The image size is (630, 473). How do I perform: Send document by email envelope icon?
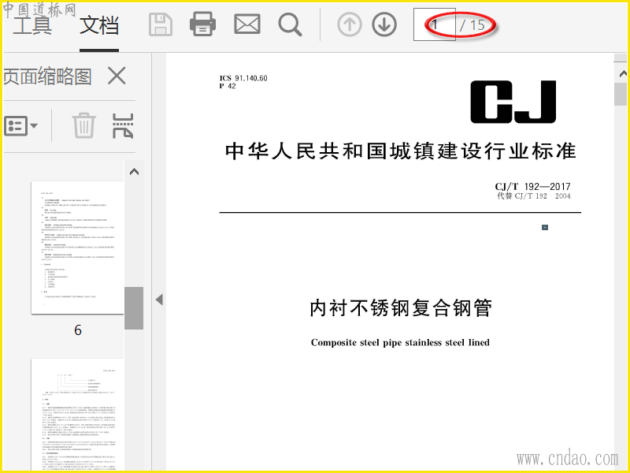(x=247, y=24)
